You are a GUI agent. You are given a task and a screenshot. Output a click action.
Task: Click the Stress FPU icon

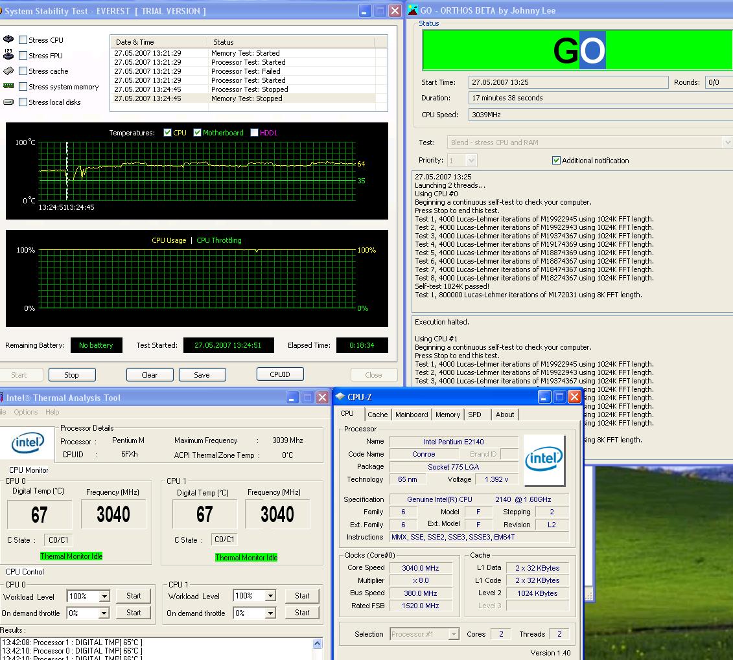[8, 54]
